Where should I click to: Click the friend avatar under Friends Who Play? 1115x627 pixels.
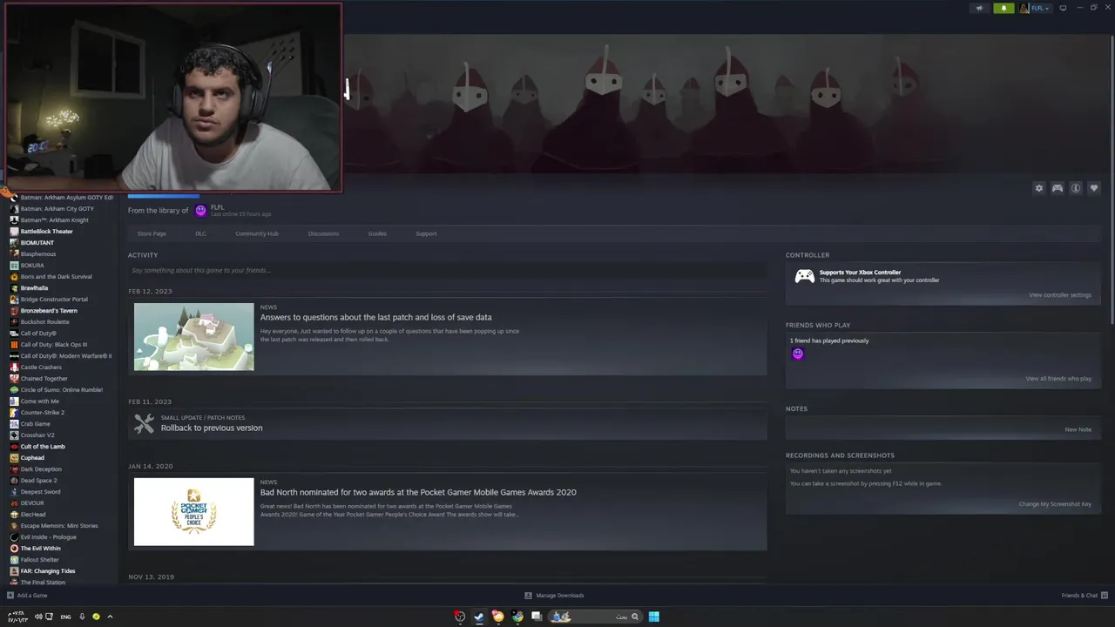797,354
